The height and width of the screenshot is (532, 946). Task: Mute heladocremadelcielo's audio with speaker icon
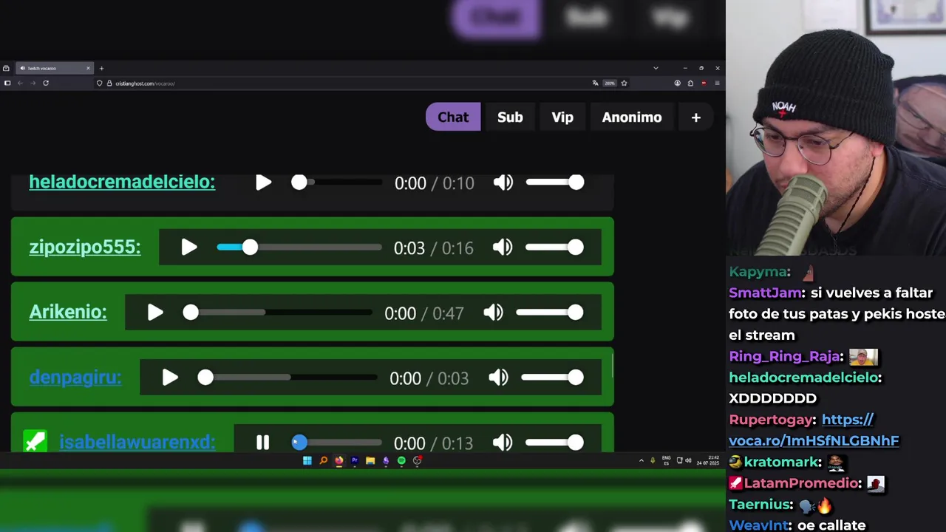[x=503, y=183]
